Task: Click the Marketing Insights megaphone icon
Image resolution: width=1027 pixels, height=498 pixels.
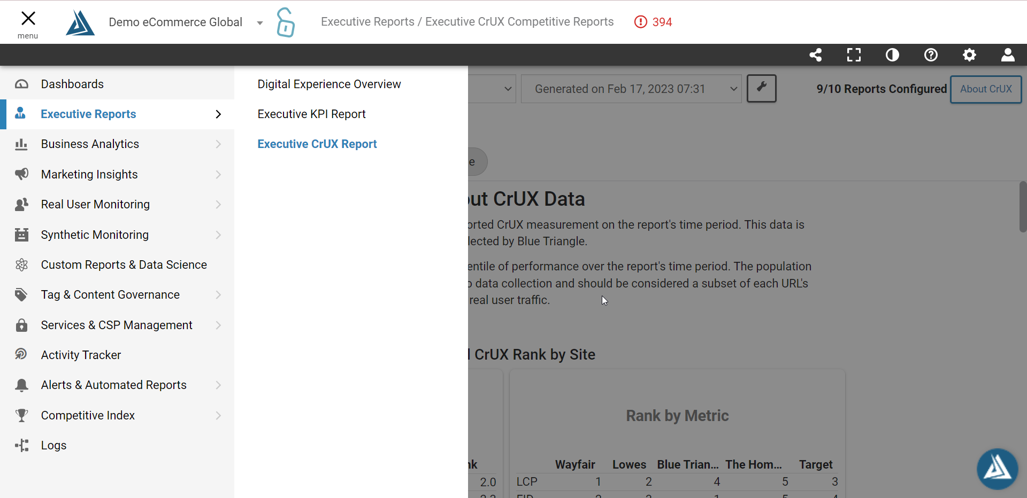Action: click(x=21, y=174)
